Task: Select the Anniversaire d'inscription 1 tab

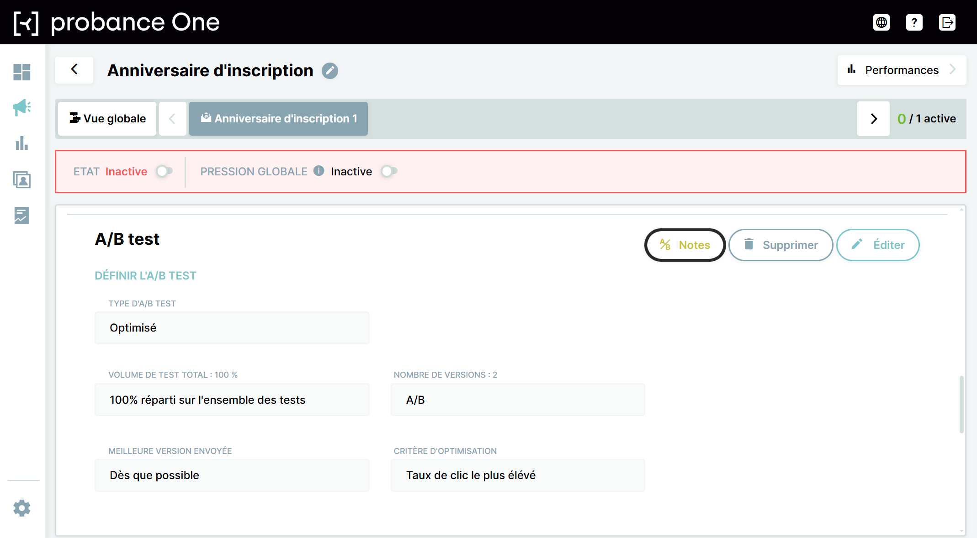Action: [278, 119]
